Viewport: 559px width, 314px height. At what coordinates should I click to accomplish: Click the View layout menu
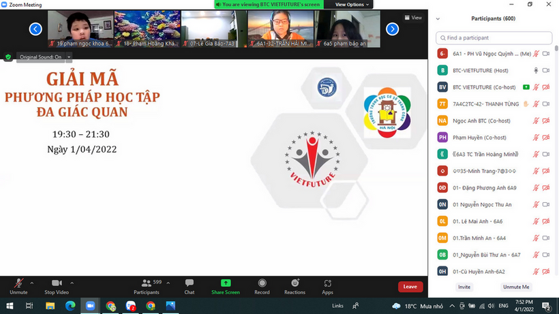coord(412,18)
